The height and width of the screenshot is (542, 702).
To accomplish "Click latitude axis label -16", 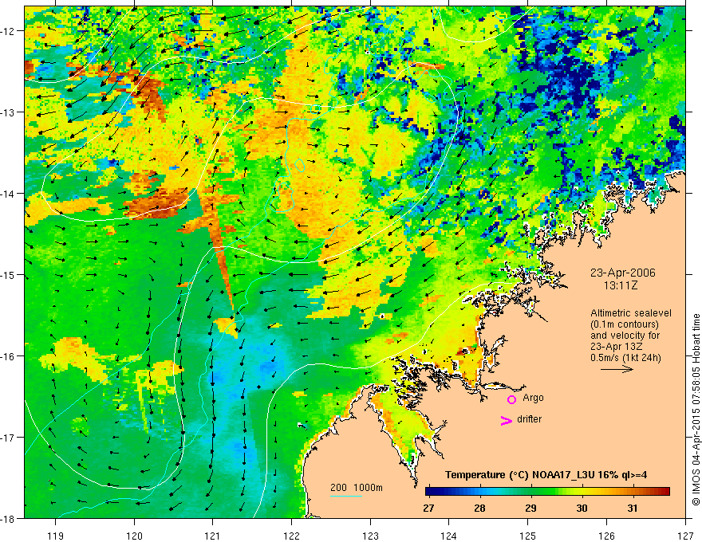I will pyautogui.click(x=8, y=356).
